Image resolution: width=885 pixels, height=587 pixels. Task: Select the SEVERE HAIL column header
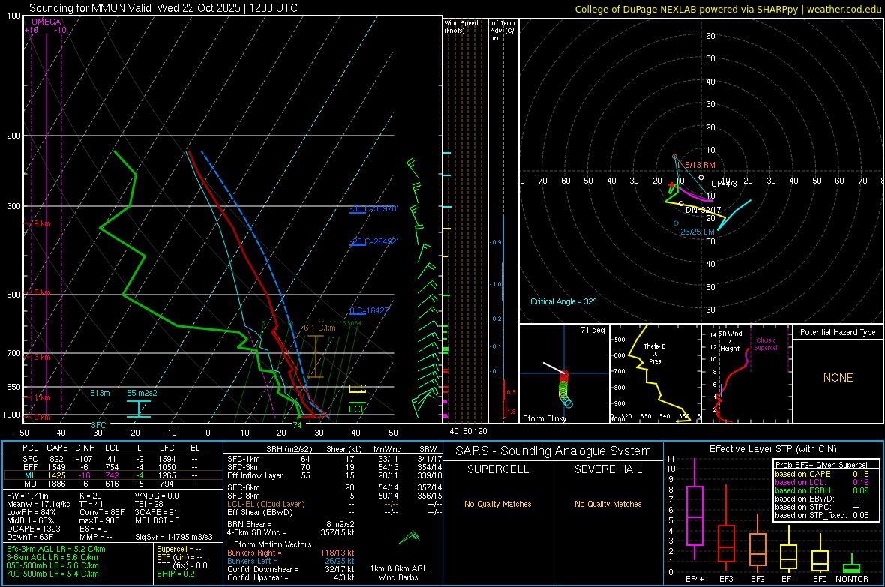click(x=607, y=469)
